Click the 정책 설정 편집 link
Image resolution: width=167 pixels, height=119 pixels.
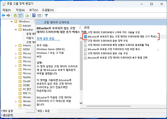pos(45,38)
